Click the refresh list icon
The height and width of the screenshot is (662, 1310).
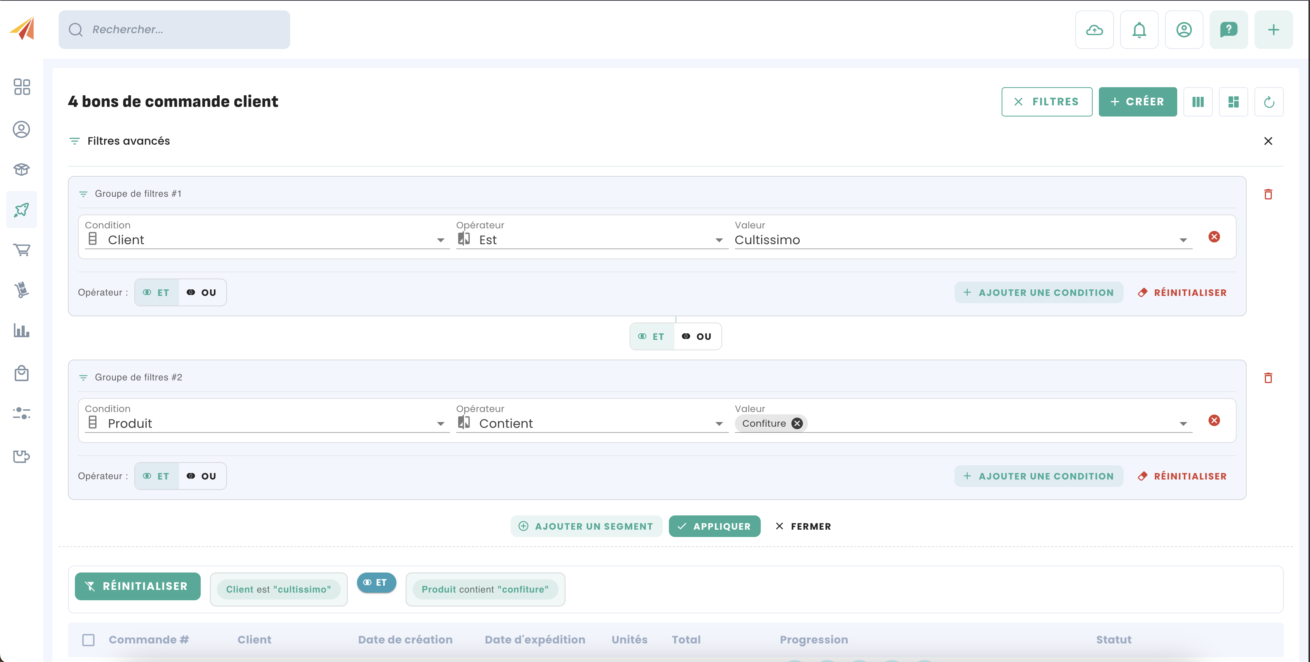pyautogui.click(x=1268, y=102)
